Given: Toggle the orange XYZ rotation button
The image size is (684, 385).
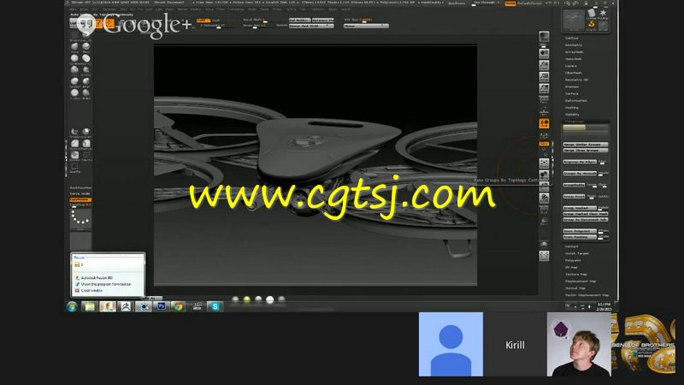Looking at the screenshot, I should (544, 144).
